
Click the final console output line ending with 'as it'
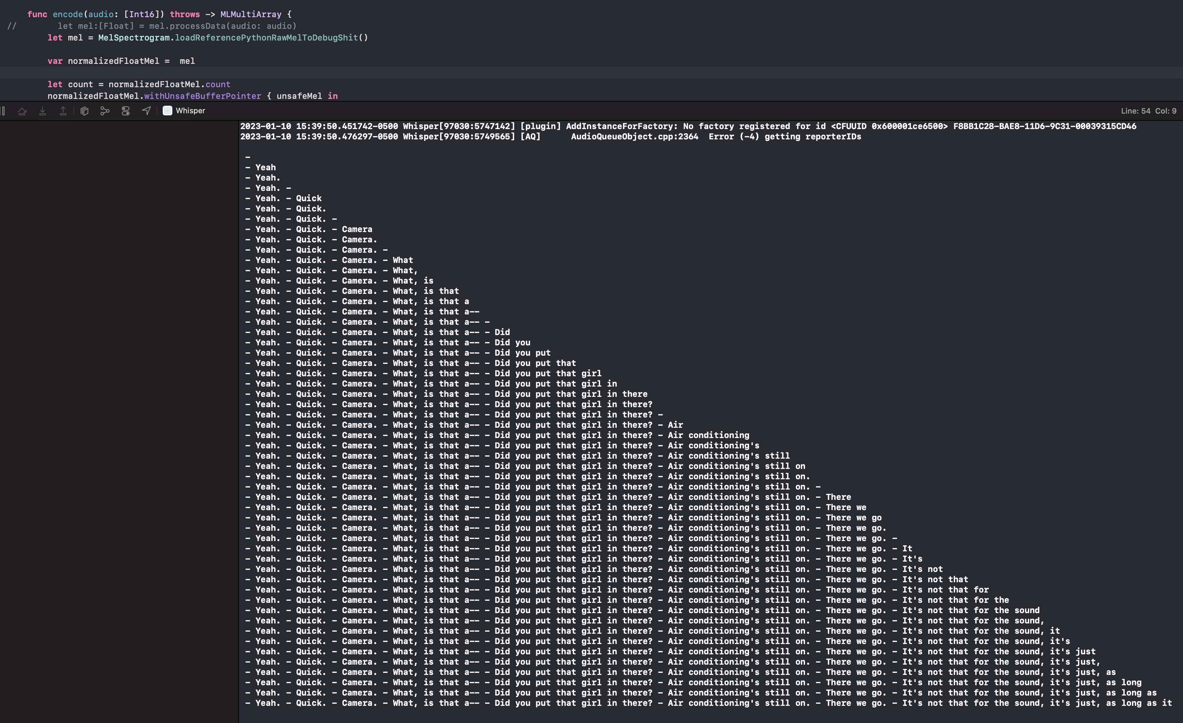coord(708,703)
